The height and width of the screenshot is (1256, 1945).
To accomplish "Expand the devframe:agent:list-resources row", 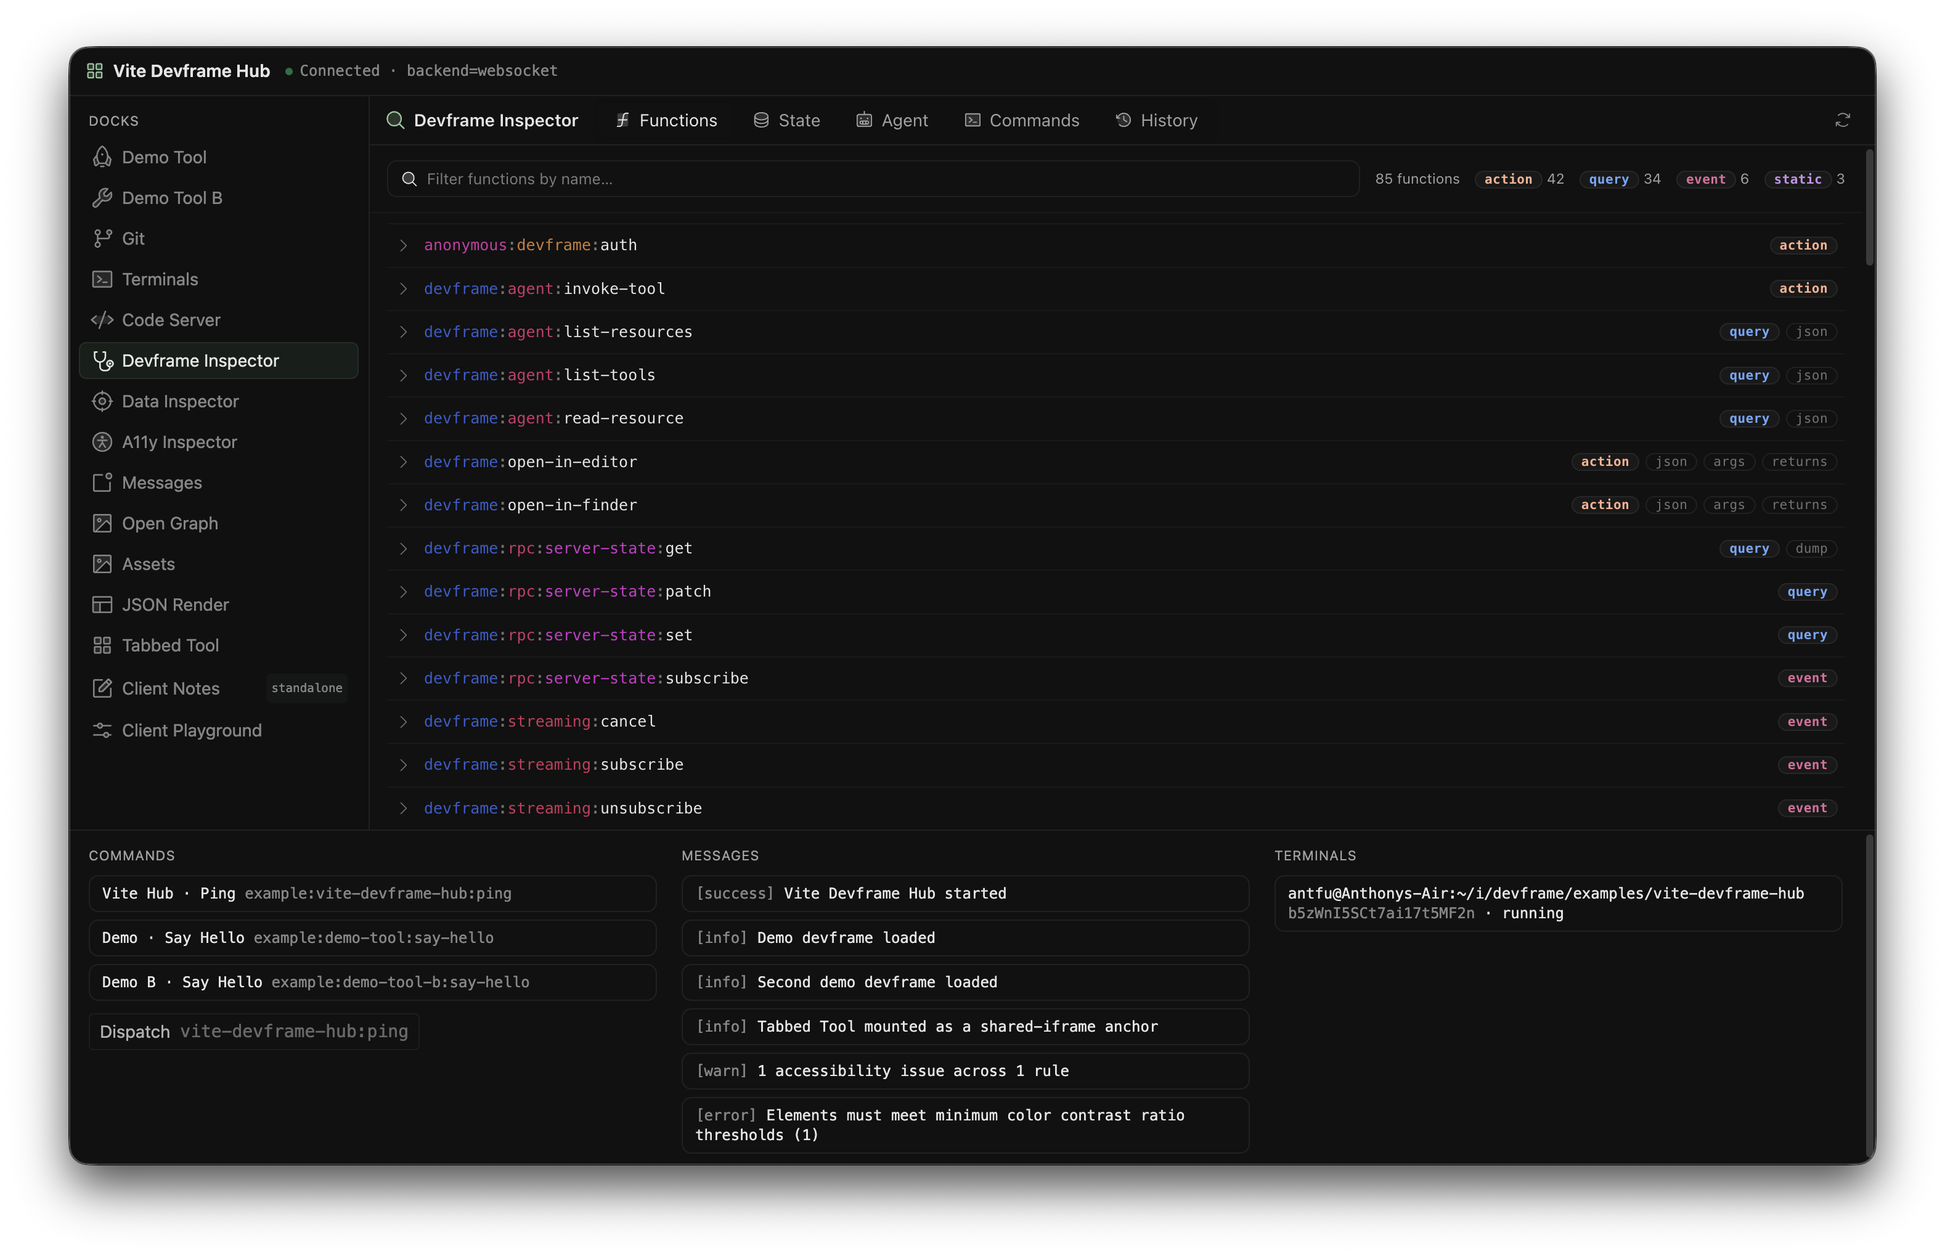I will click(1115, 332).
